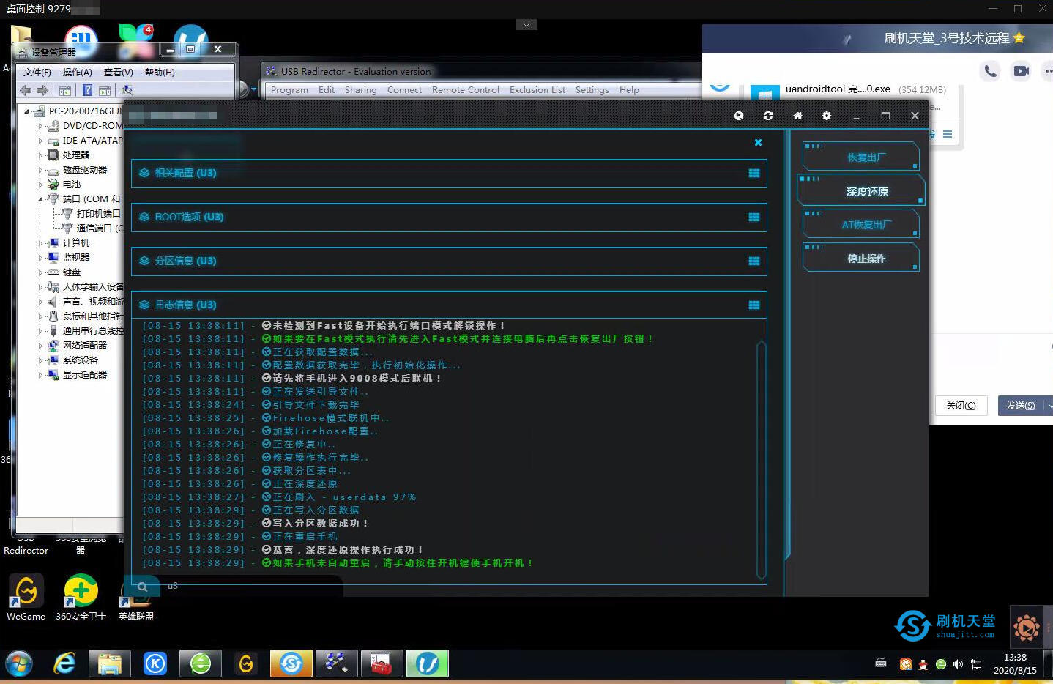
Task: Click grid icon on 日志信息 (U3) row
Action: point(754,305)
